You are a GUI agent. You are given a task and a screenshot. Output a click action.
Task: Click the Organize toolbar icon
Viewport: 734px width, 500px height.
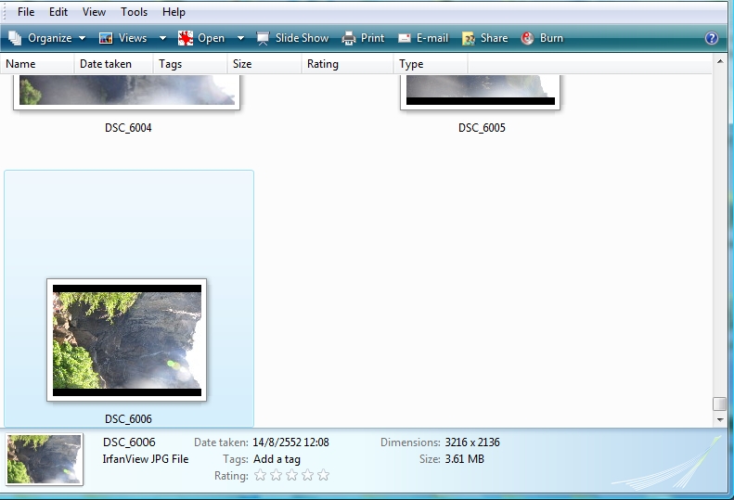tap(15, 38)
